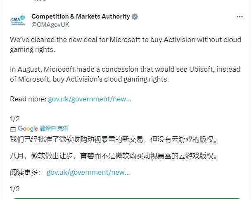Viewport: 252px width, 199px height.
Task: Open Competition & Markets Authority profile name
Action: pos(81,17)
